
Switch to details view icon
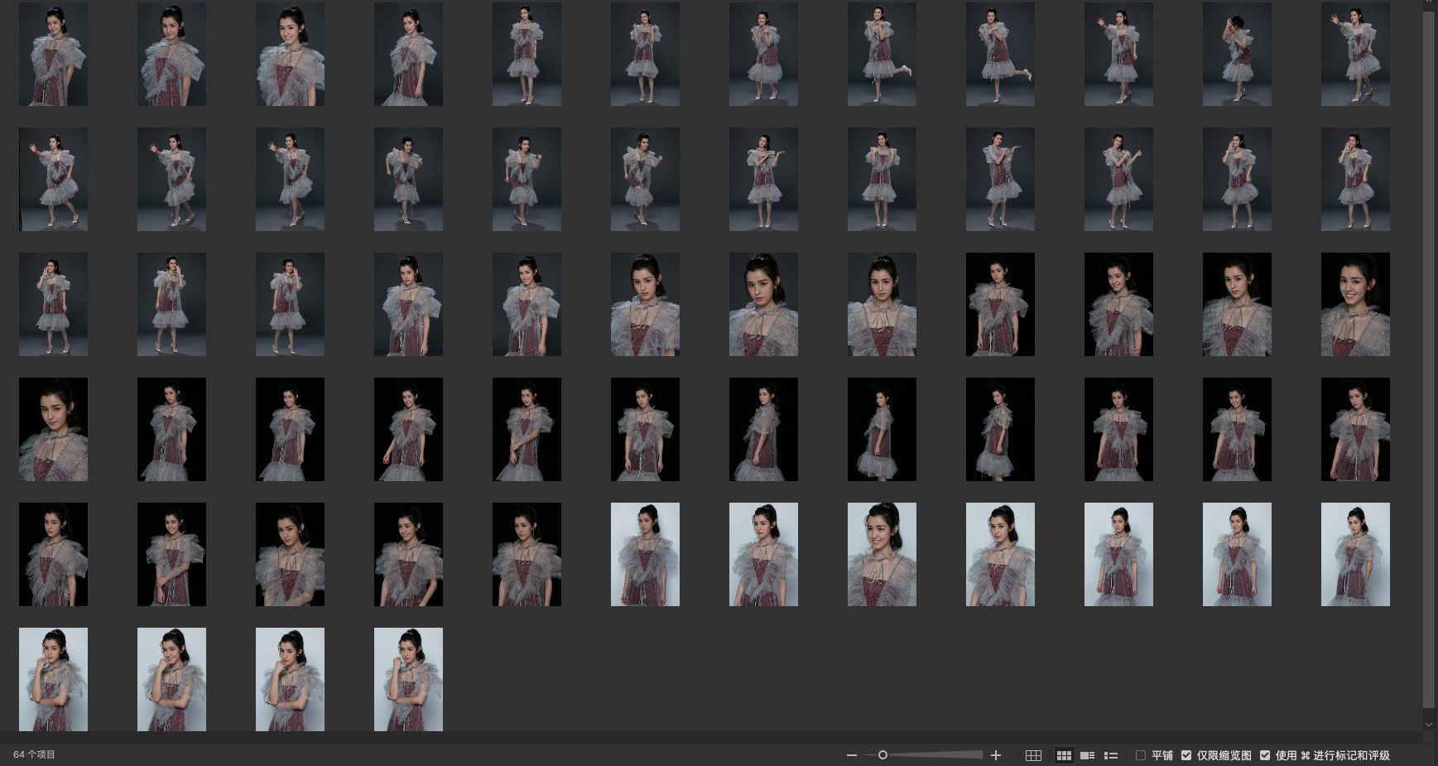(1088, 755)
